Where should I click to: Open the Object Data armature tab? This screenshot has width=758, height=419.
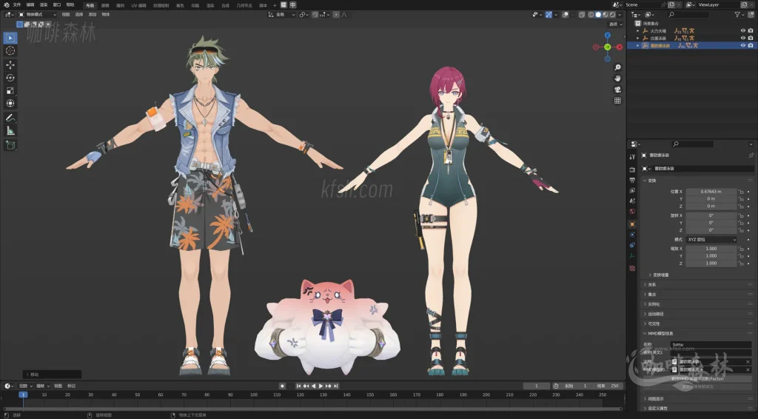[x=632, y=255]
